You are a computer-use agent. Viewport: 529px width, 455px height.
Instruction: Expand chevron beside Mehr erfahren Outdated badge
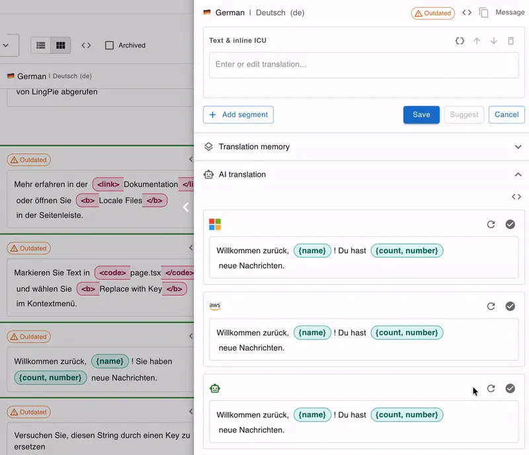[191, 159]
